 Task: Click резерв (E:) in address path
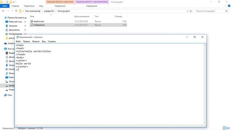[49, 11]
